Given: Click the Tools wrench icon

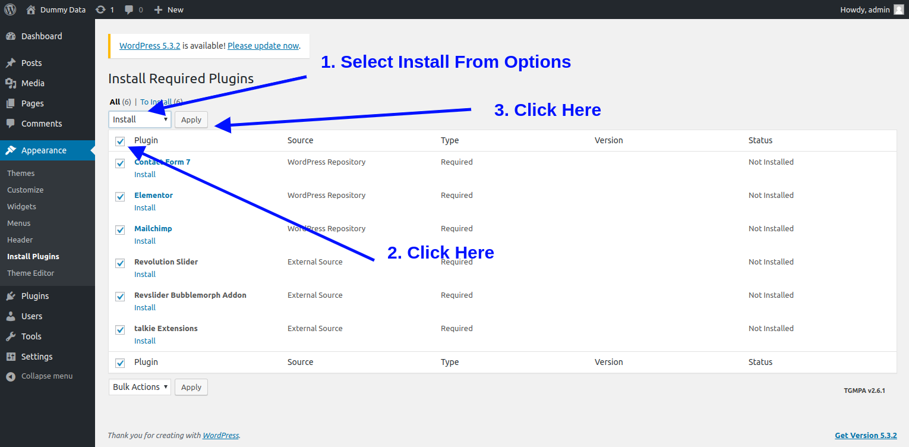Looking at the screenshot, I should [11, 336].
